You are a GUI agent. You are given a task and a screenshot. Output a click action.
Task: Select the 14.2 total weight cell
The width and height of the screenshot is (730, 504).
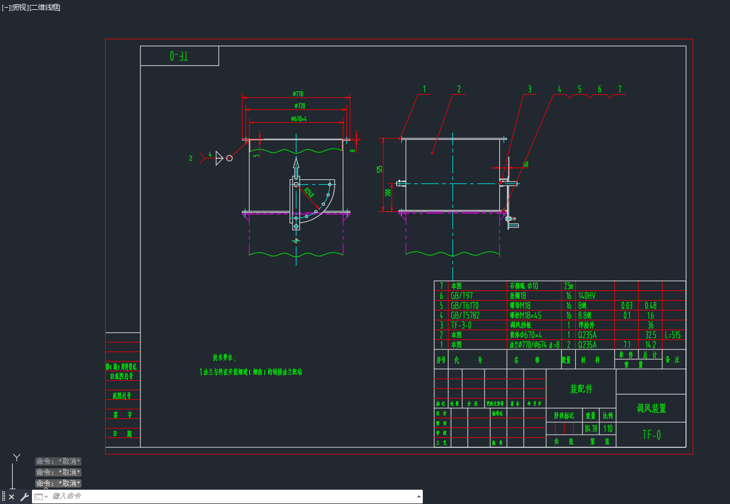pyautogui.click(x=650, y=344)
